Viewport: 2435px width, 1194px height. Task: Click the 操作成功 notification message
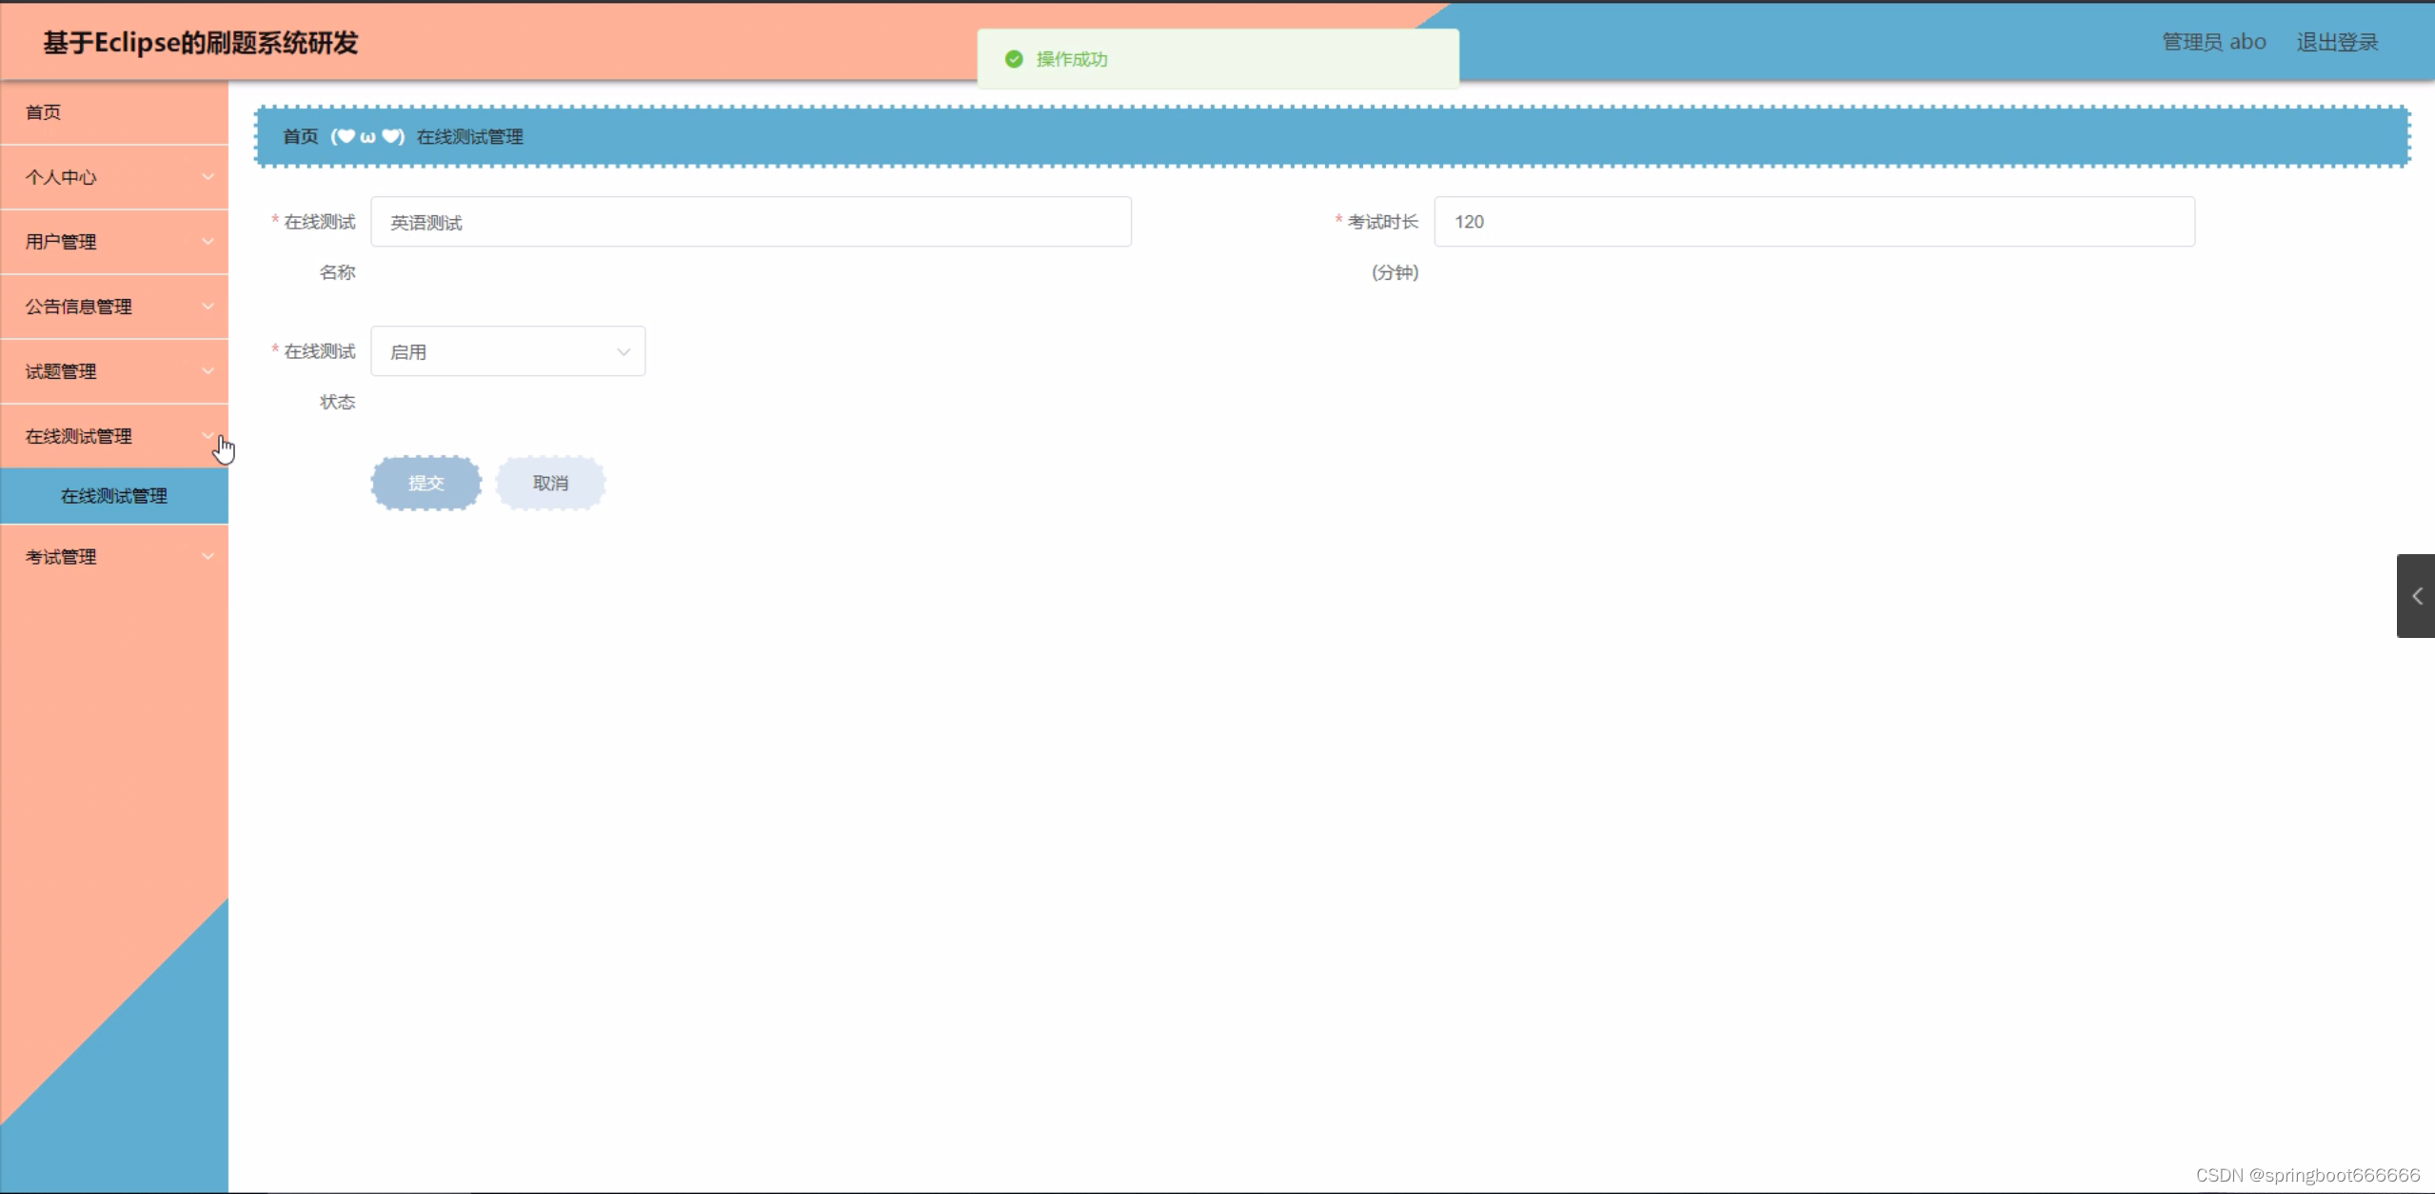point(1072,59)
